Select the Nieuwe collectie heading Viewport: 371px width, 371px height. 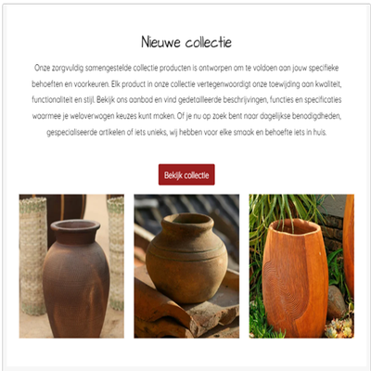click(x=186, y=43)
